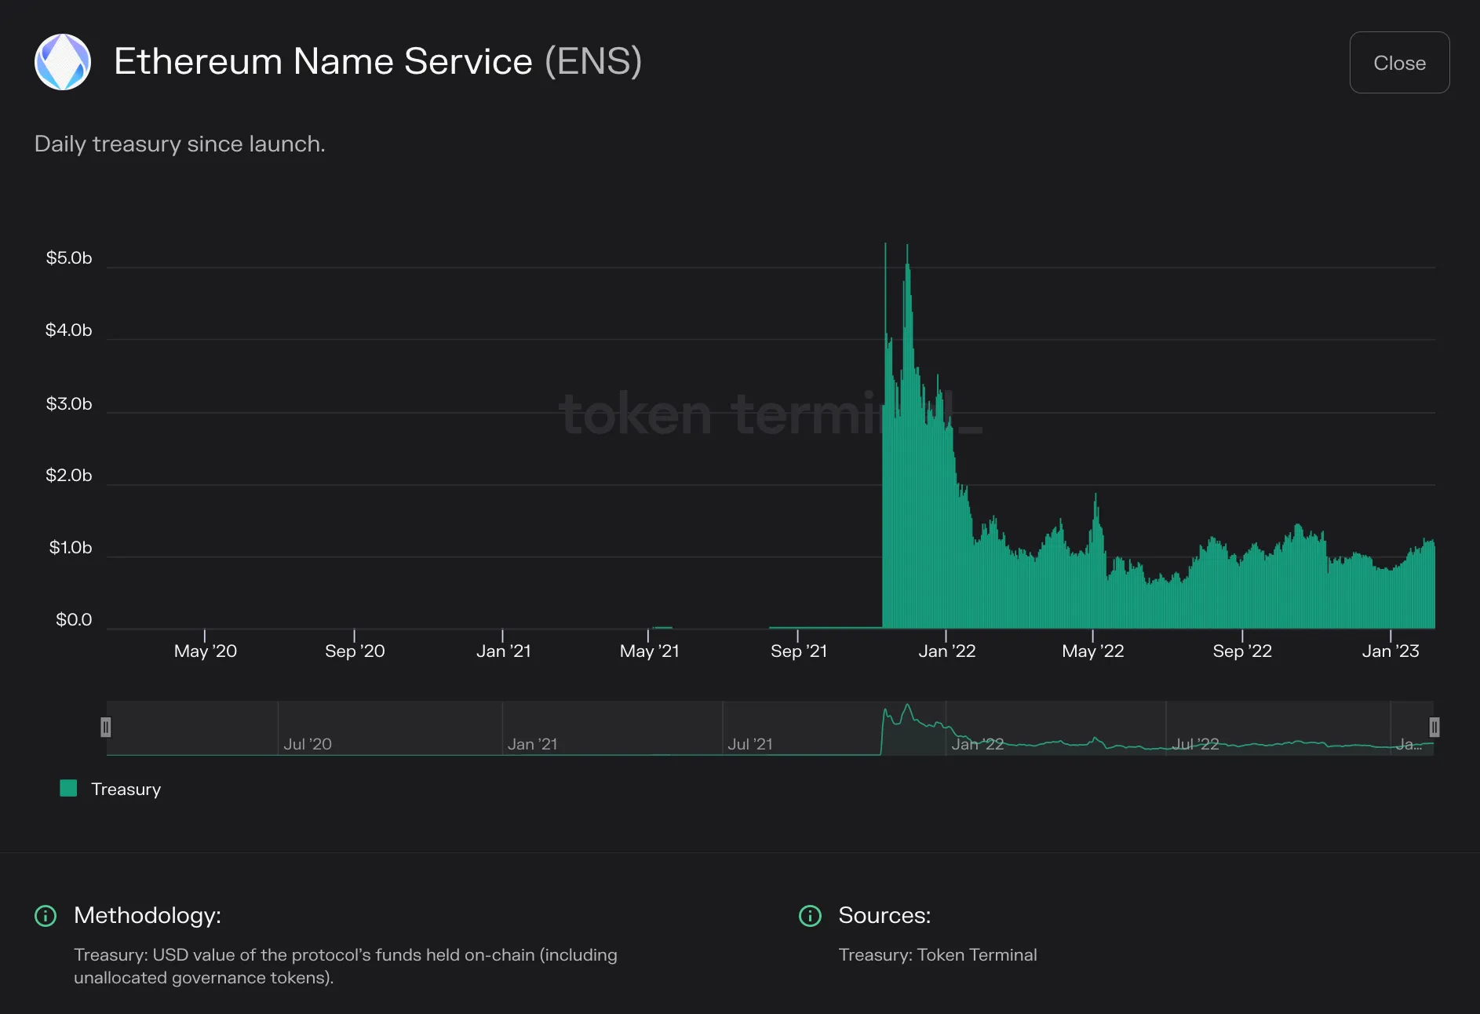Select the May '22 x-axis tick label

tap(1093, 651)
